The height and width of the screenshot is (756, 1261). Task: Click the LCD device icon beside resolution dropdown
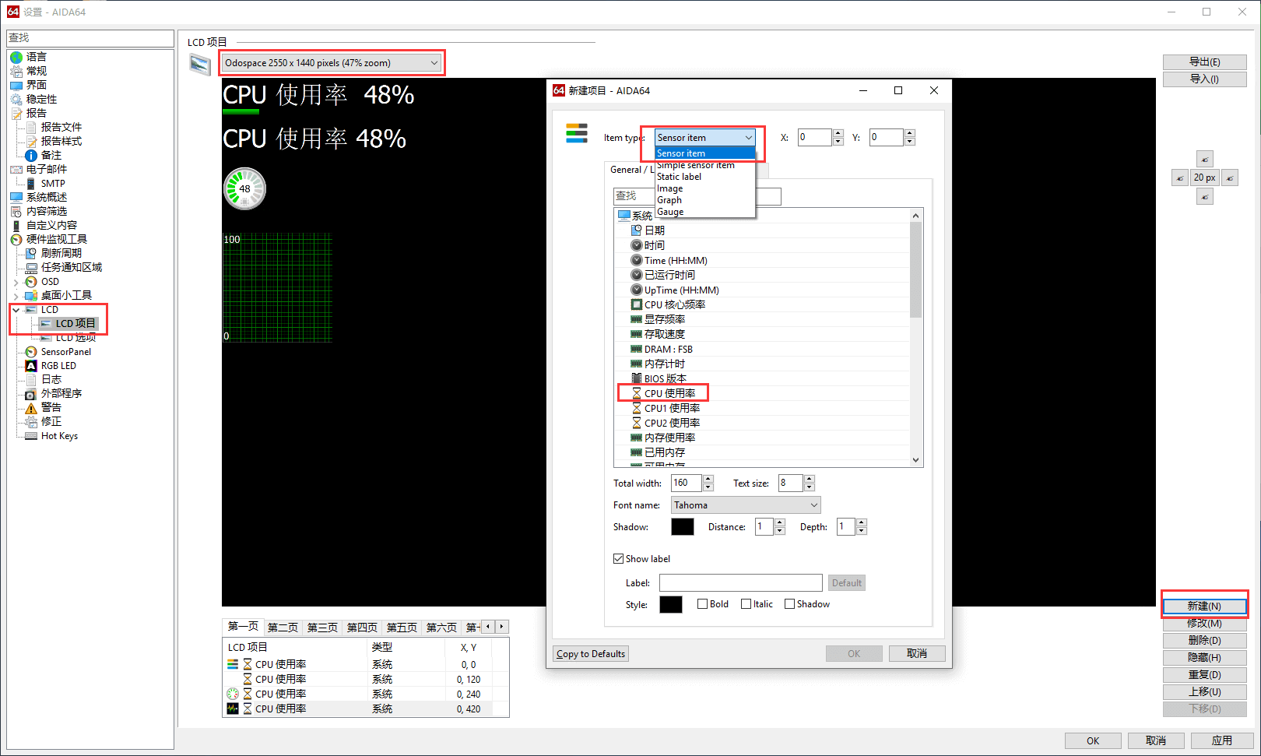[200, 65]
